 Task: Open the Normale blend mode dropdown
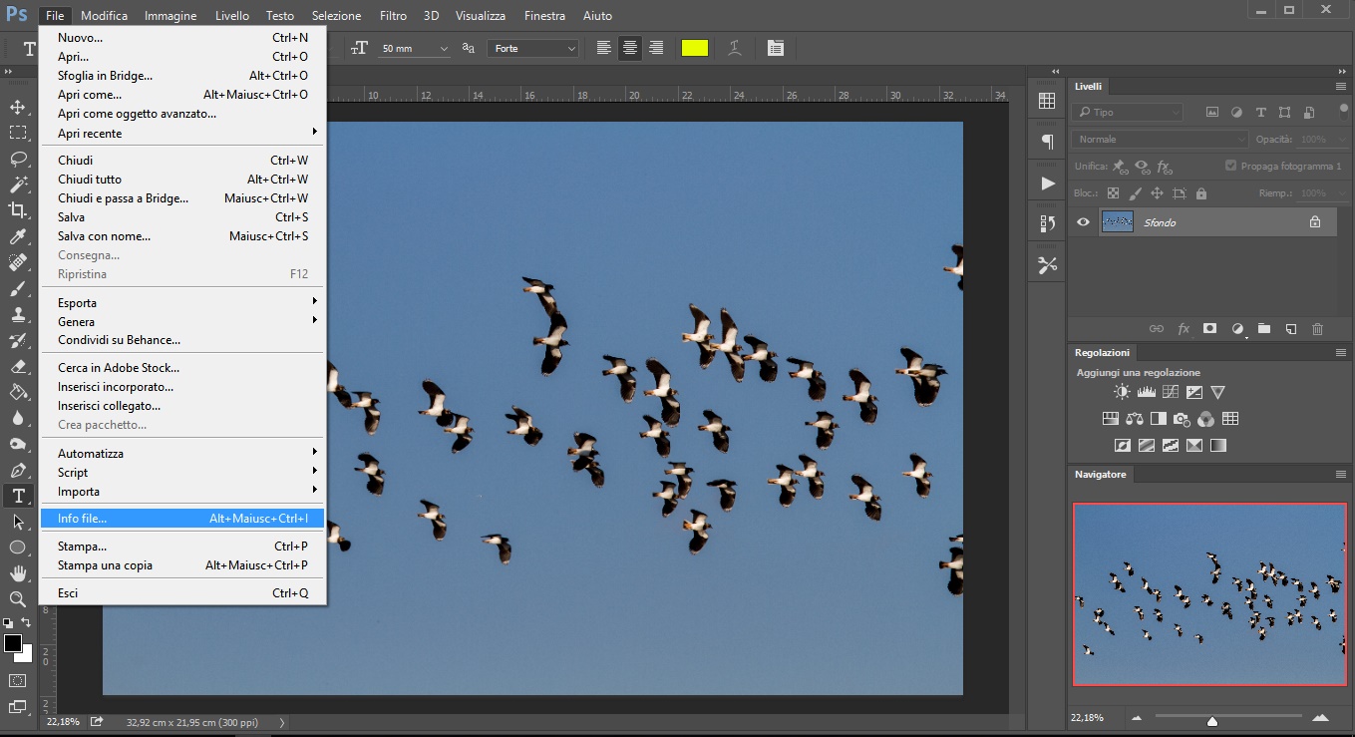tap(1161, 140)
